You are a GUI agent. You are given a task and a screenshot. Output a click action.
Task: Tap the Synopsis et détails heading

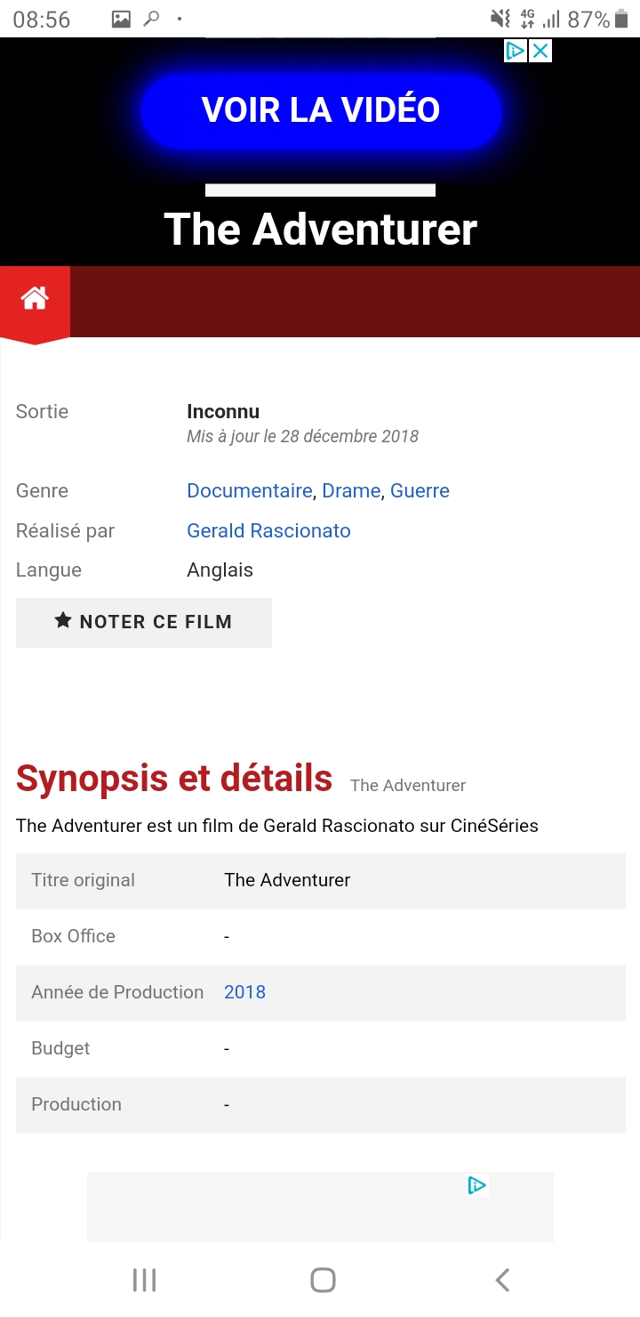(174, 779)
